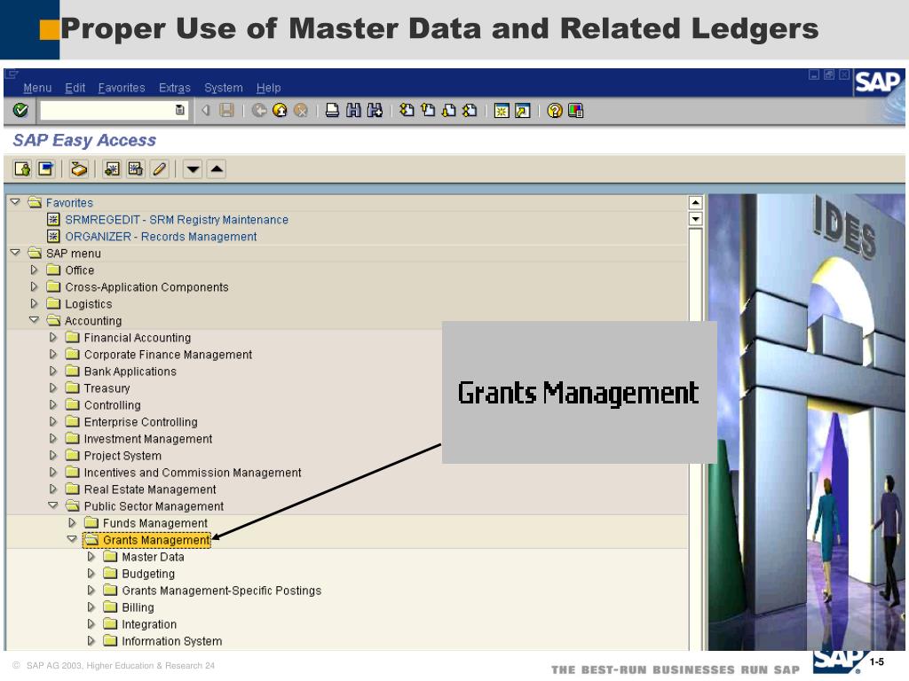Collapse the Public Sector Management node
909x681 pixels.
(x=52, y=505)
